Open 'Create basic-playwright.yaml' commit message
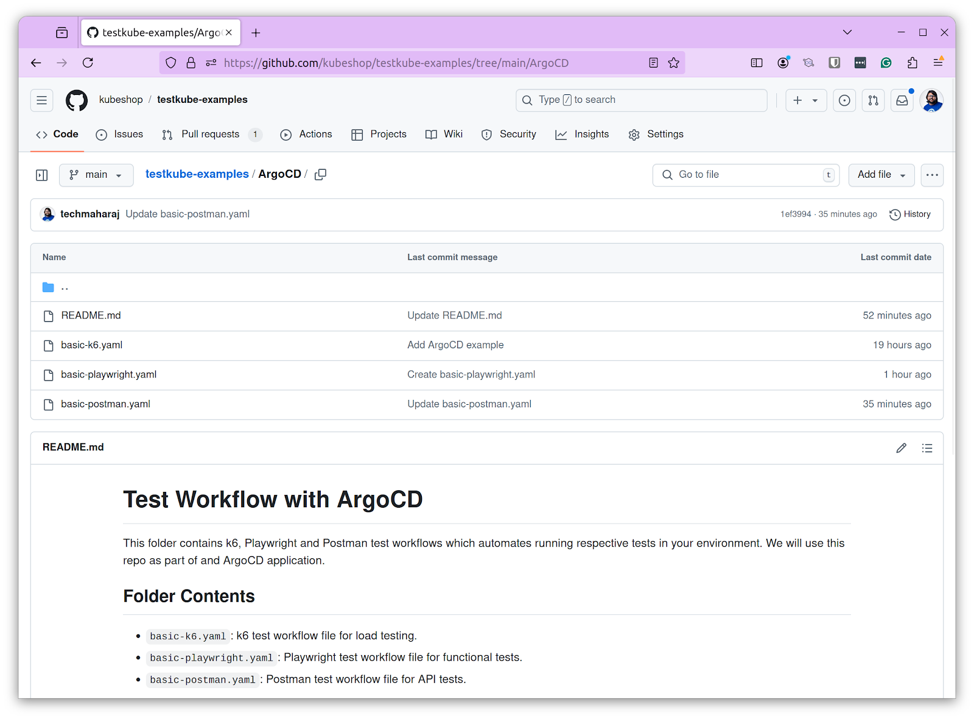 [471, 374]
